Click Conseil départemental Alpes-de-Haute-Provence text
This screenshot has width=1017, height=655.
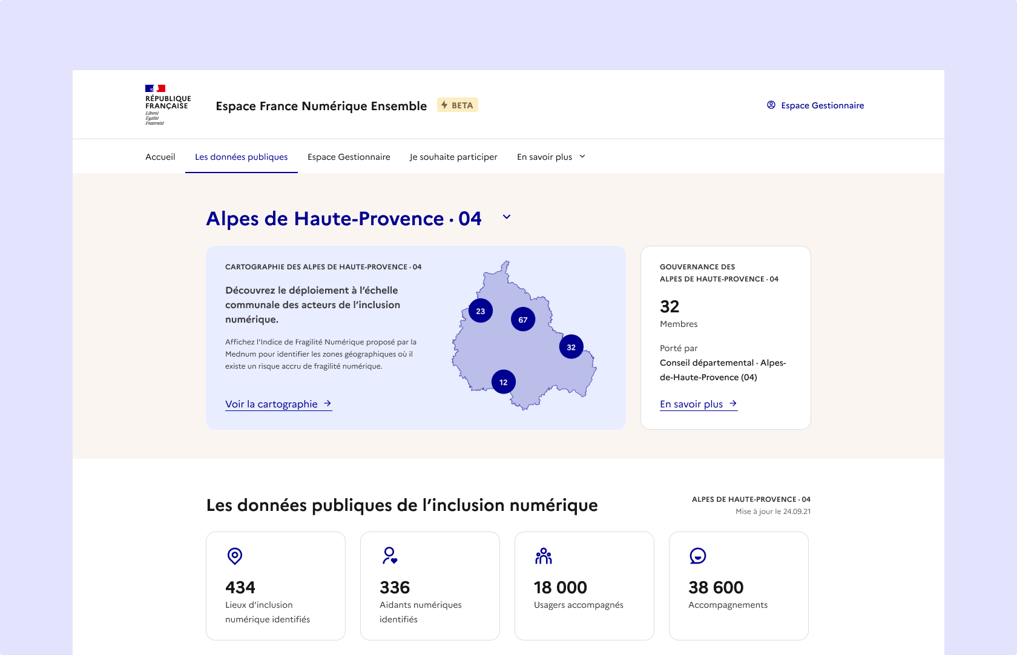723,370
